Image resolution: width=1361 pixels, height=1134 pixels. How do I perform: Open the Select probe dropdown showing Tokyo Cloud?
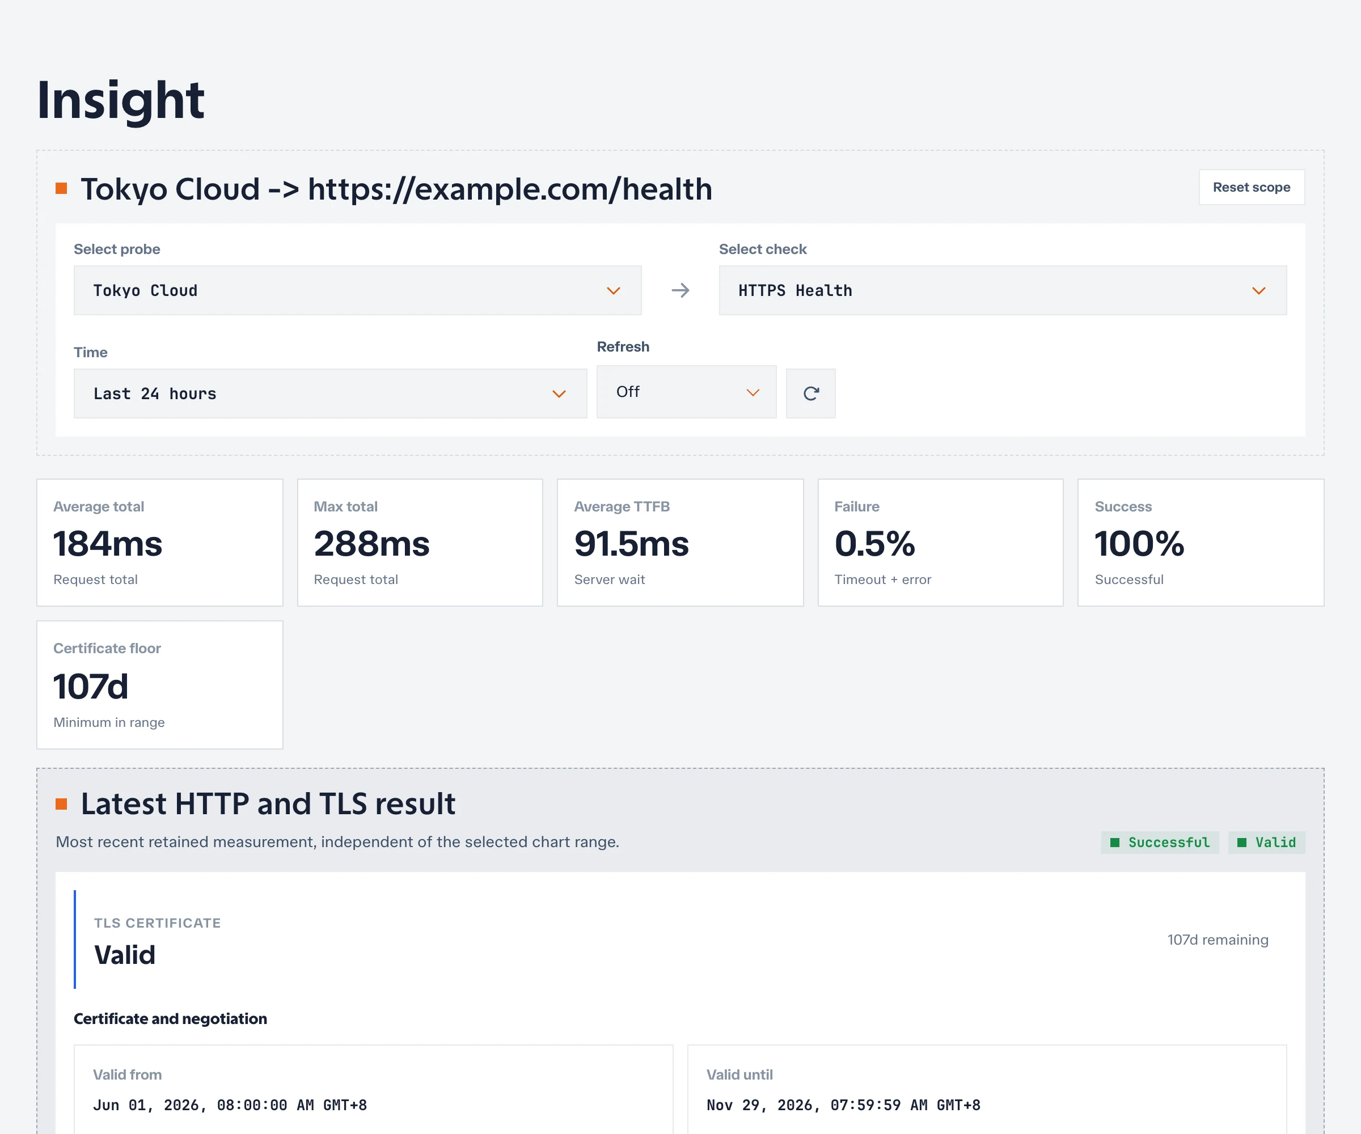tap(357, 290)
